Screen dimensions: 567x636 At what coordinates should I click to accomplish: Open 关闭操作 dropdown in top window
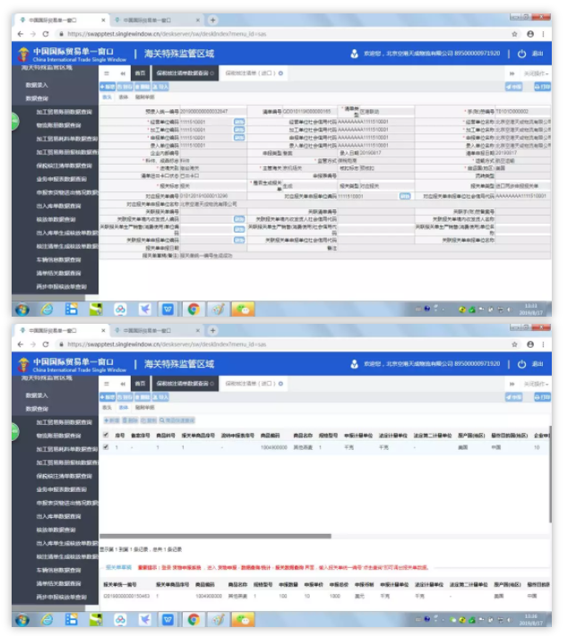(537, 73)
